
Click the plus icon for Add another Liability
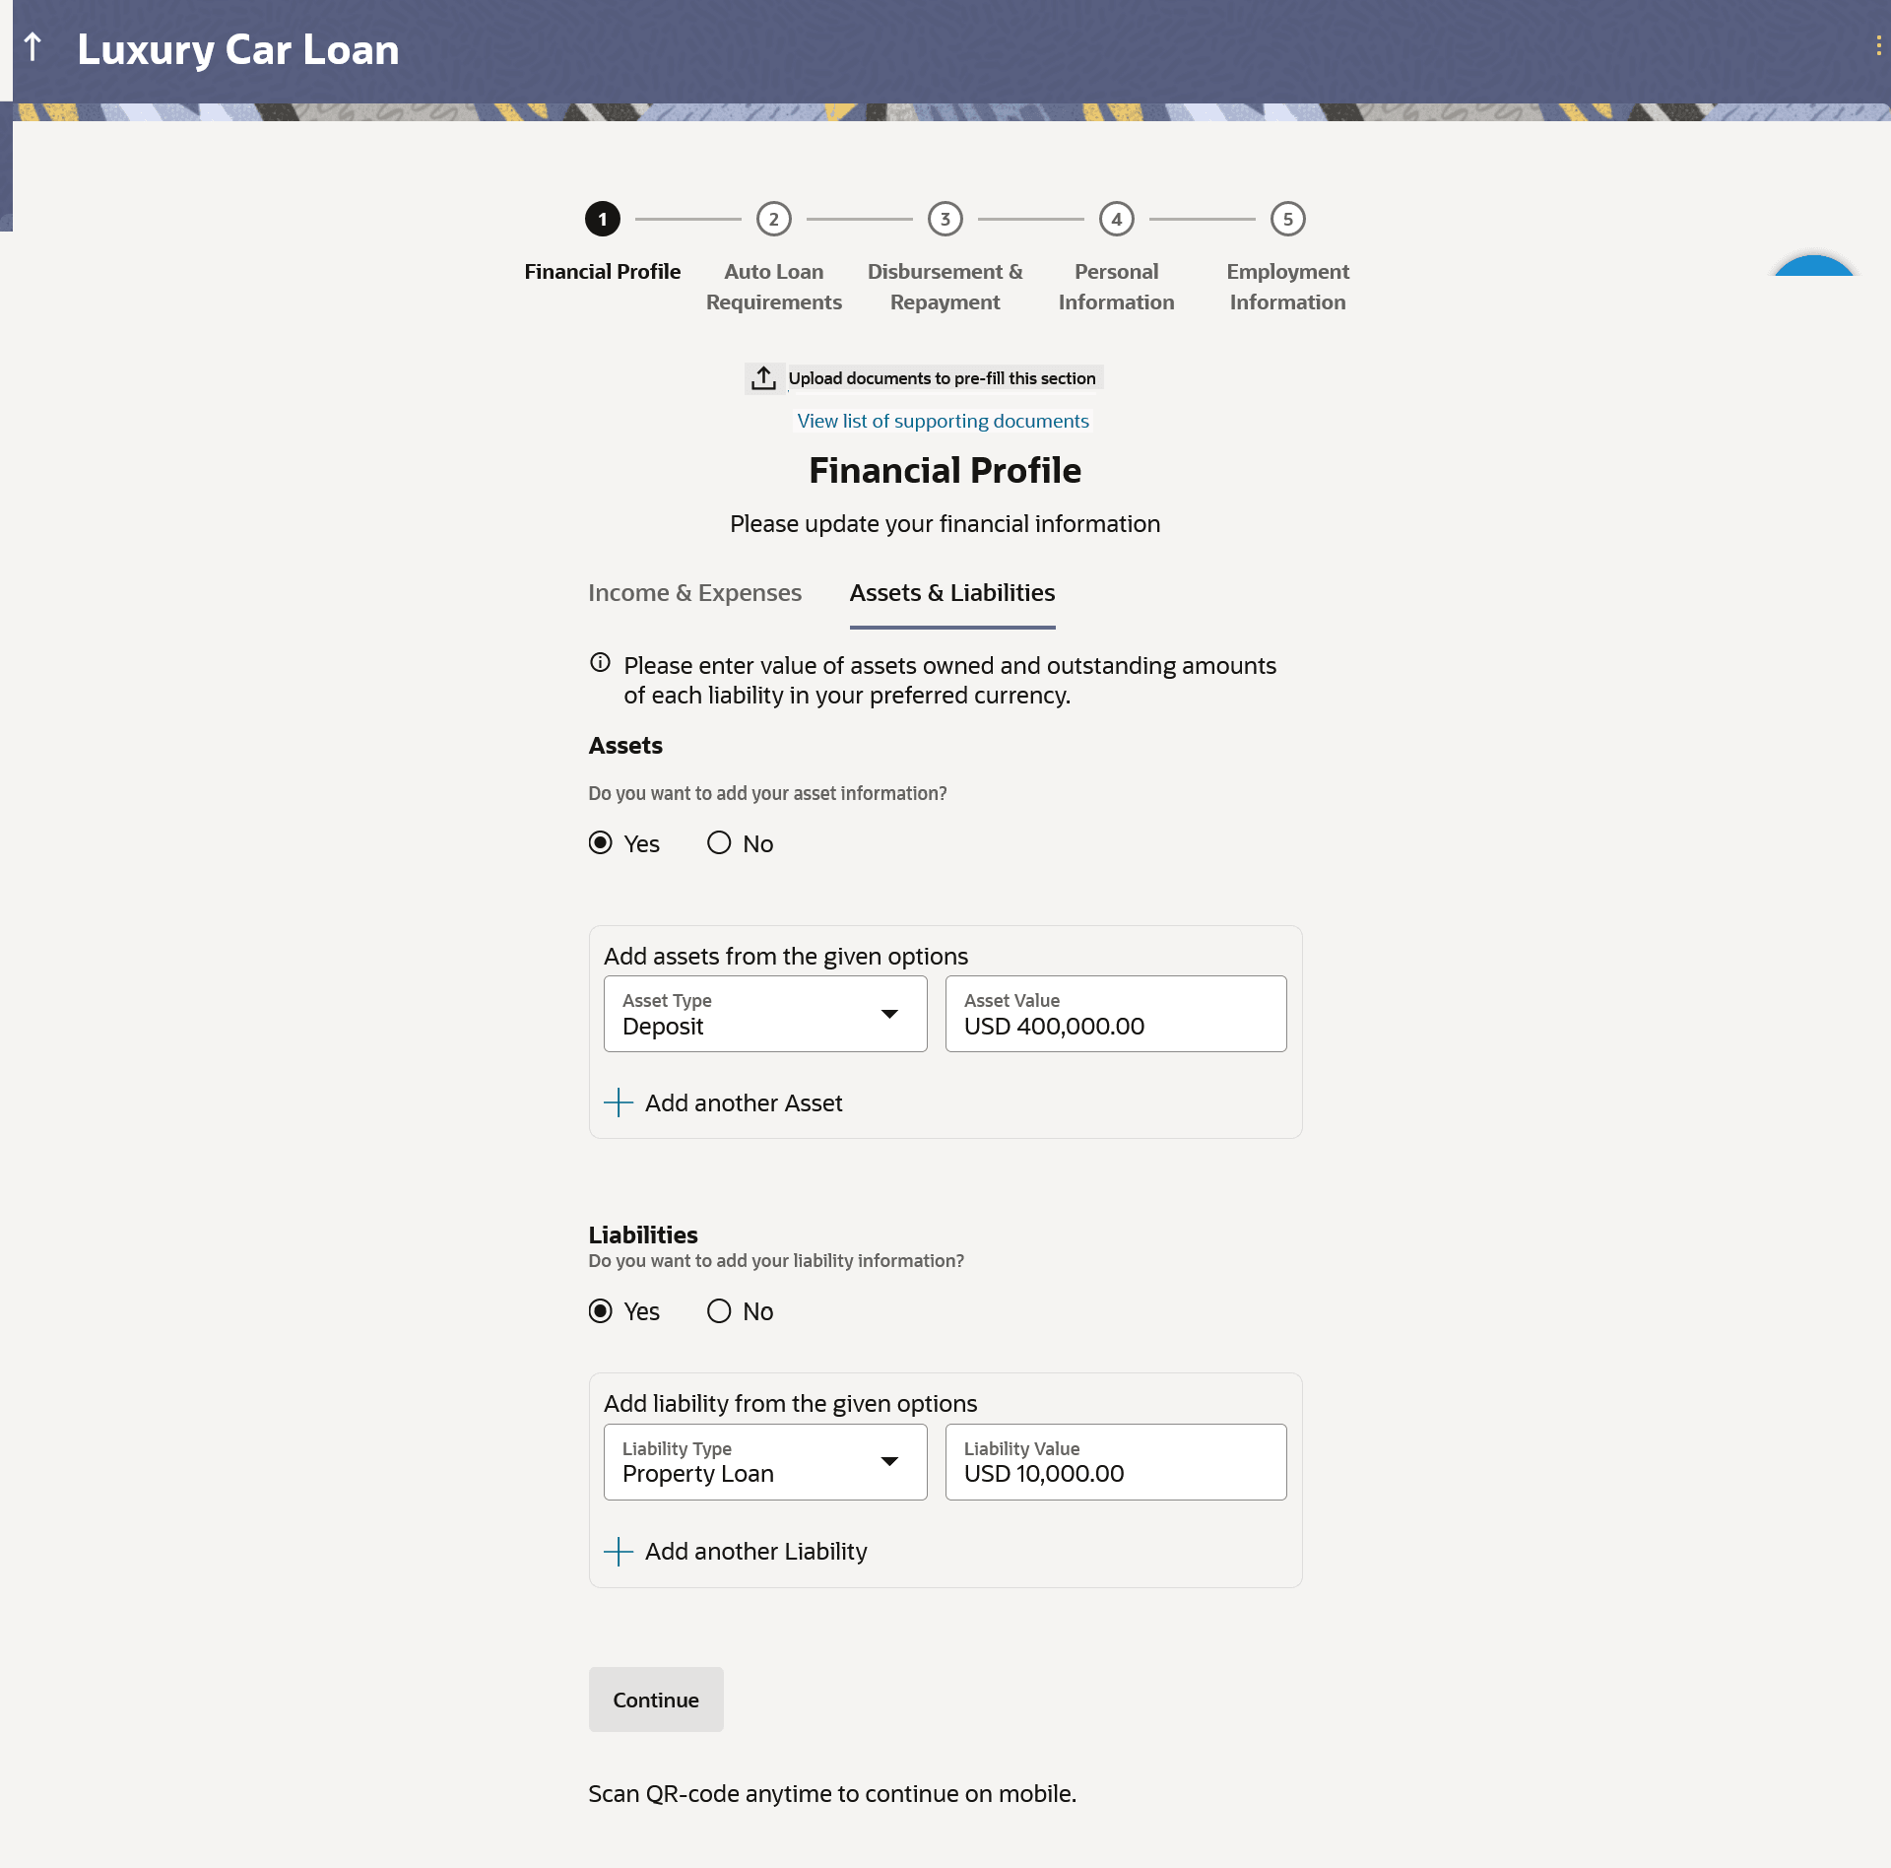tap(619, 1552)
